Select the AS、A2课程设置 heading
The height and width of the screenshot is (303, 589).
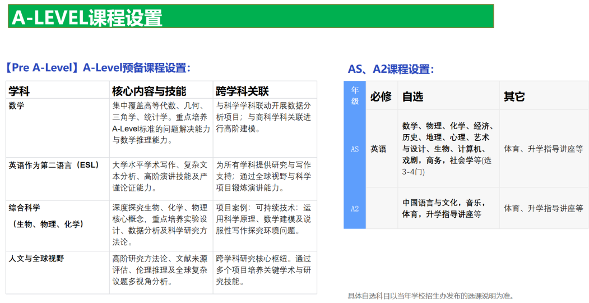[x=391, y=69]
